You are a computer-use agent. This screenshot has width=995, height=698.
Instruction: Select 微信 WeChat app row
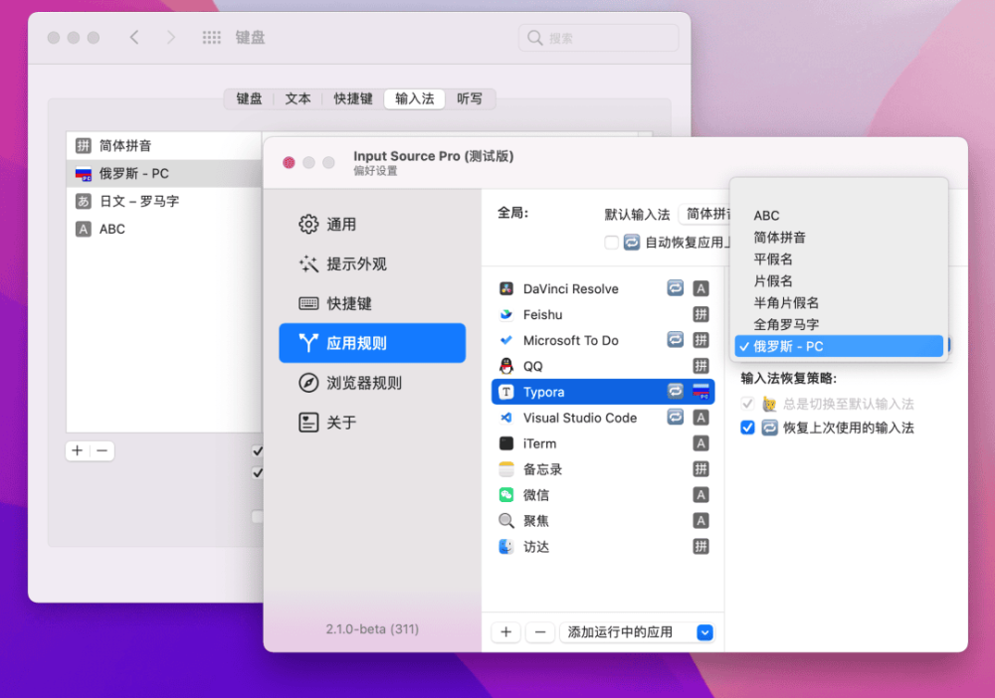coord(603,495)
